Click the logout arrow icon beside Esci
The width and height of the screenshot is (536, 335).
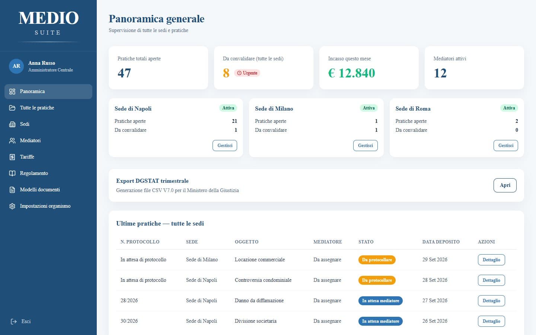(14, 322)
